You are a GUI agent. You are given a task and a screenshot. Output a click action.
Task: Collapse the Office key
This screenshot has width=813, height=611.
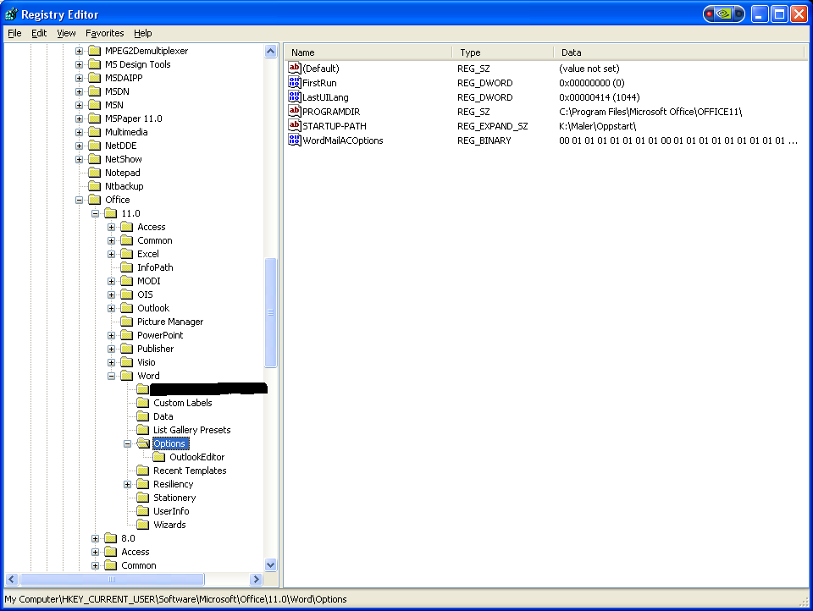click(79, 200)
